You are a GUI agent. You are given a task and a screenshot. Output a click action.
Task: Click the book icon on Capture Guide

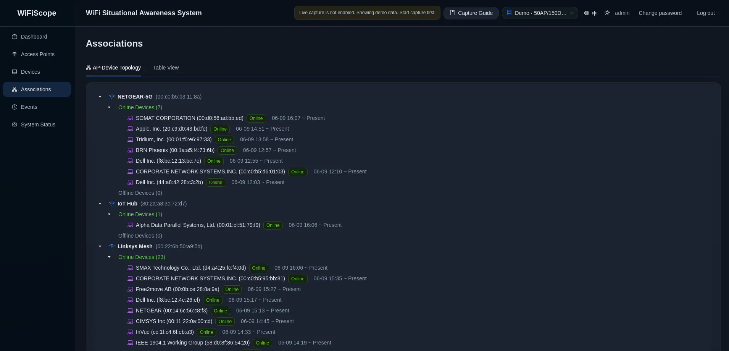[452, 13]
